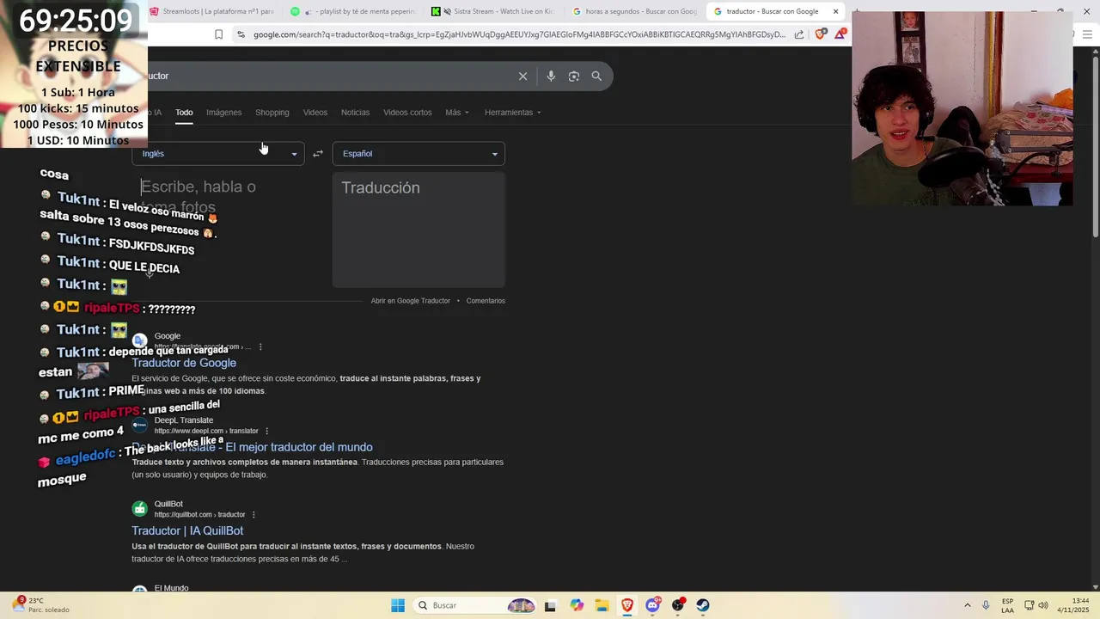This screenshot has width=1100, height=619.
Task: Open the ESP LAA keyboard language switcher
Action: coord(1007,605)
